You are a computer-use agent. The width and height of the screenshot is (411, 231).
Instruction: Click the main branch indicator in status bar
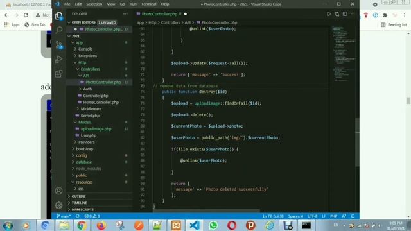click(x=64, y=216)
